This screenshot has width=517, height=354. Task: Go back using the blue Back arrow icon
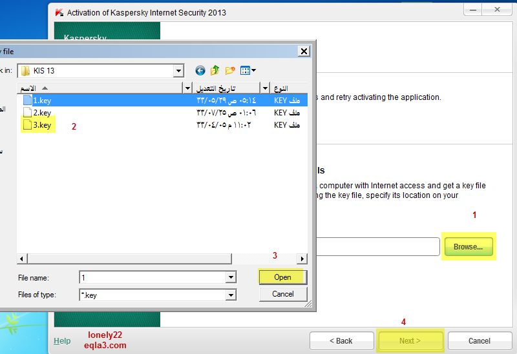coord(200,70)
